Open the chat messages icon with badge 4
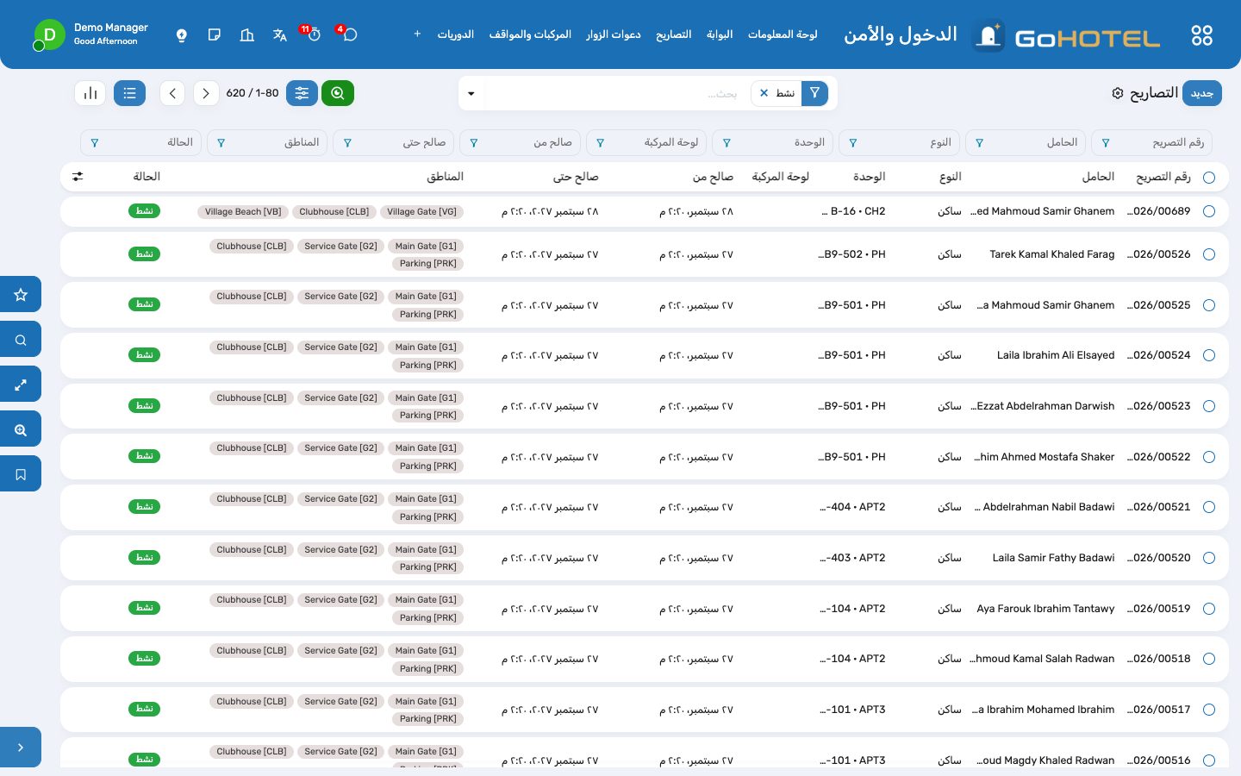This screenshot has height=776, width=1241. click(349, 34)
